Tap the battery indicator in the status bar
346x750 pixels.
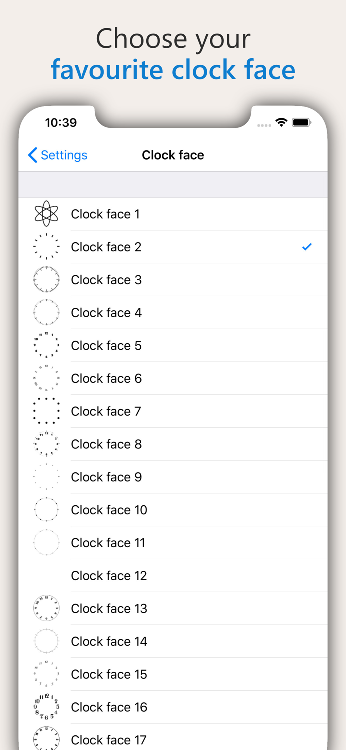click(301, 122)
